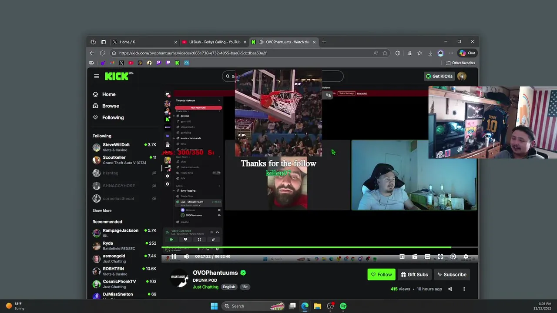
Task: Open browser extensions icon
Action: pyautogui.click(x=397, y=53)
